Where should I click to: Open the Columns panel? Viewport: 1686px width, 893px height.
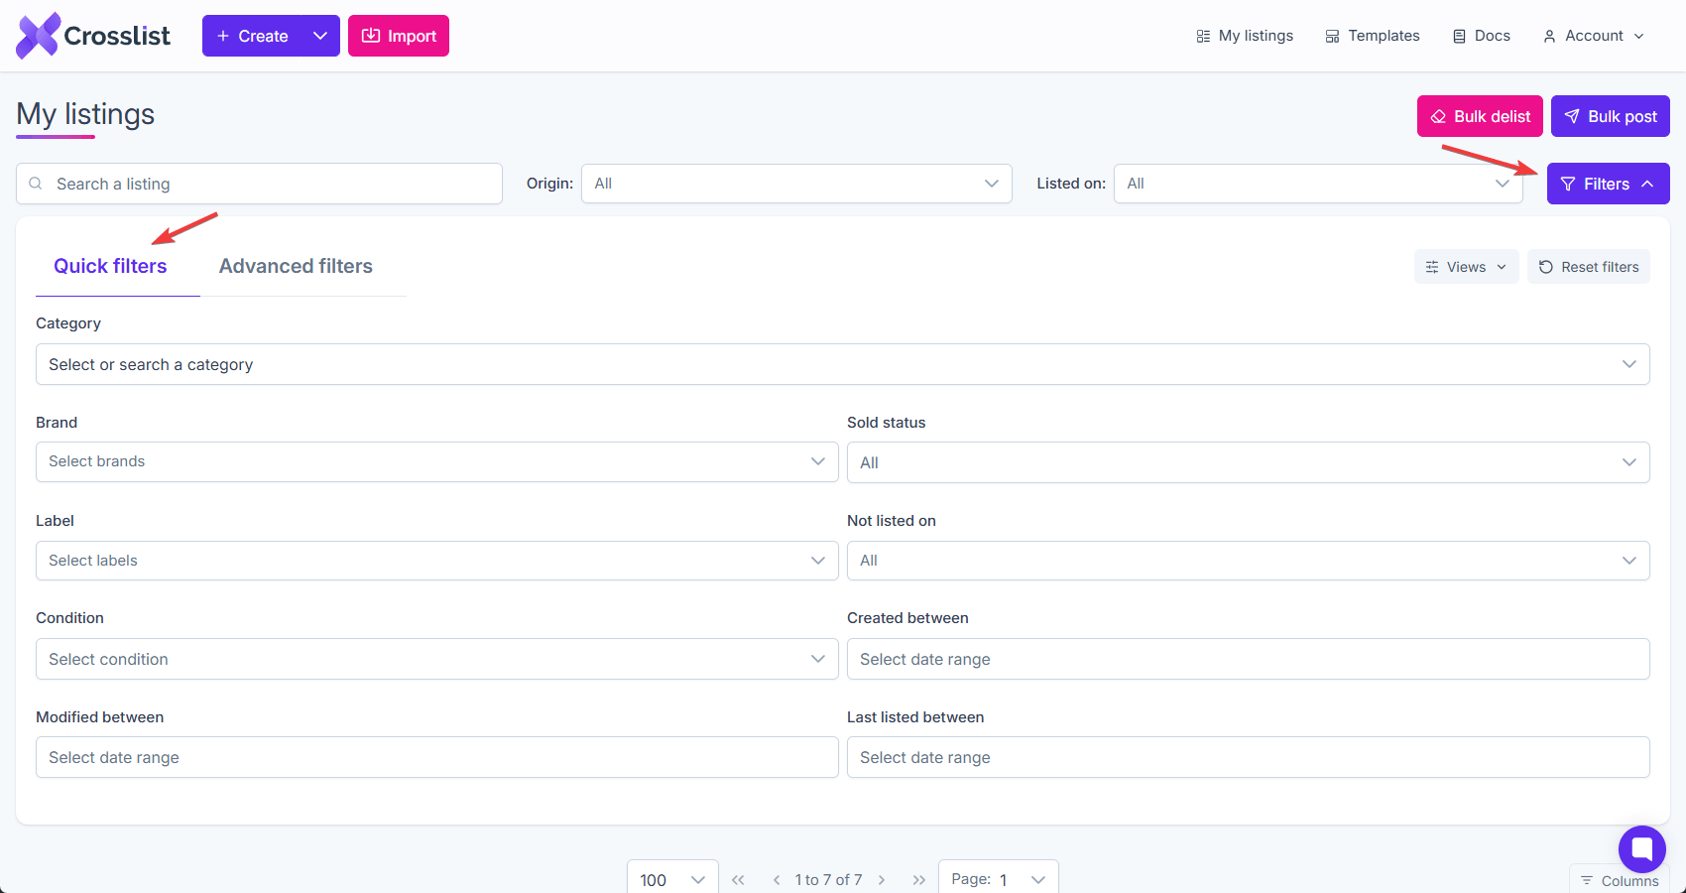(1620, 880)
